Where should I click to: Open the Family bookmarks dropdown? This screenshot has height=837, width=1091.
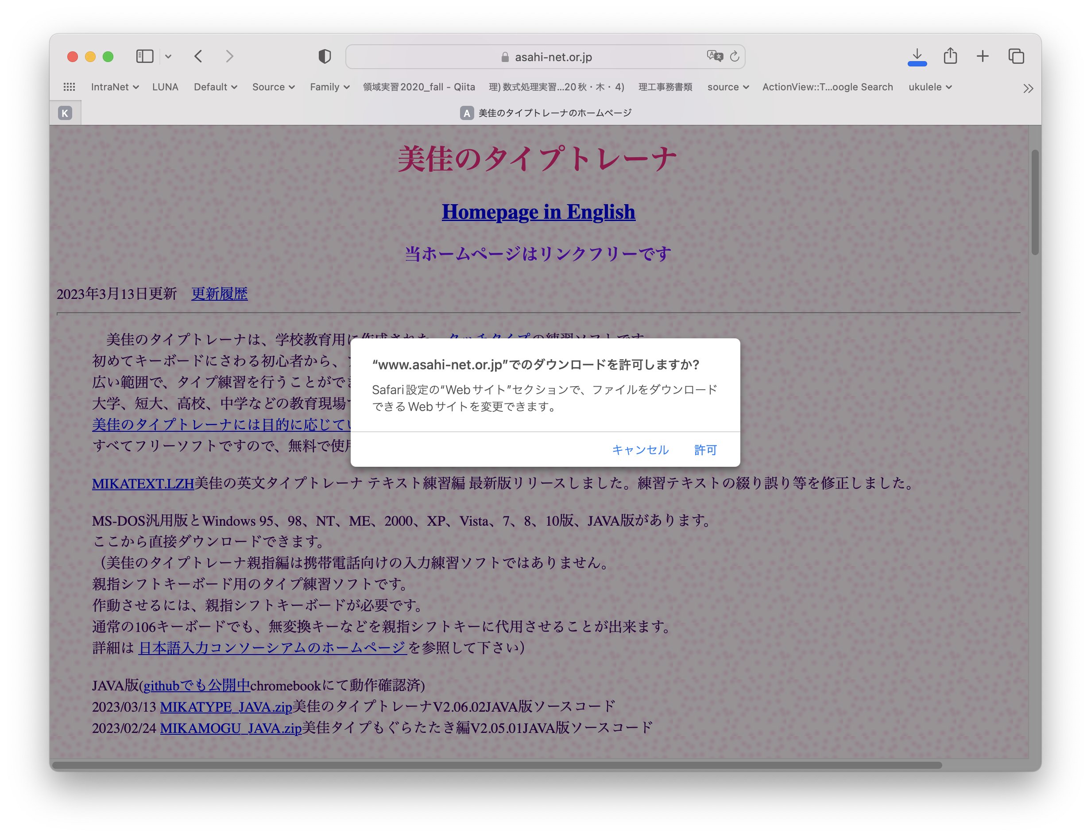point(329,87)
